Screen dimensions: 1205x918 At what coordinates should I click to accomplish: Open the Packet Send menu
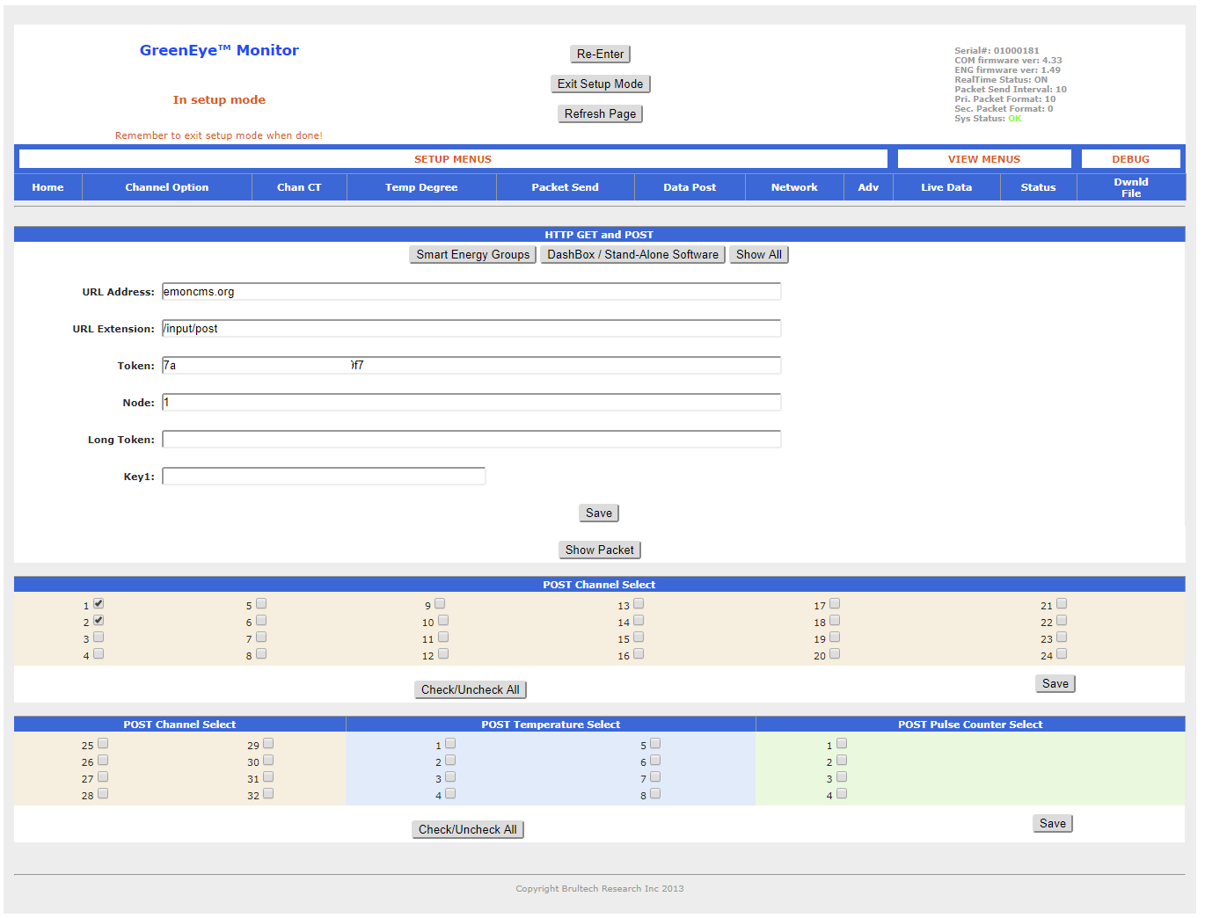coord(565,187)
